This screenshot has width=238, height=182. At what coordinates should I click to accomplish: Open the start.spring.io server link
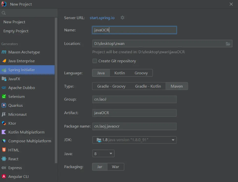[102, 18]
